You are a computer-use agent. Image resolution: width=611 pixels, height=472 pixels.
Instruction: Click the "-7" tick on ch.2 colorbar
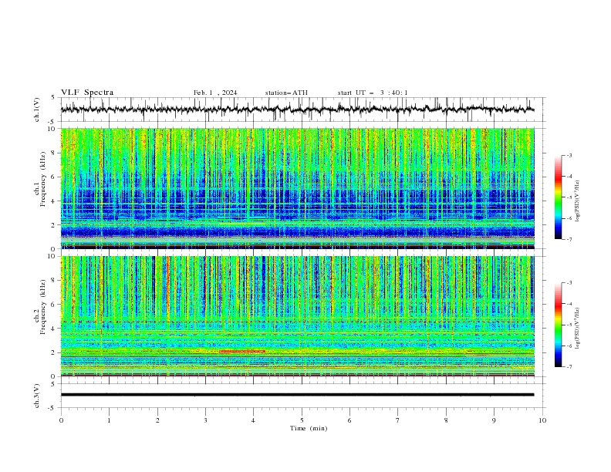pyautogui.click(x=569, y=367)
